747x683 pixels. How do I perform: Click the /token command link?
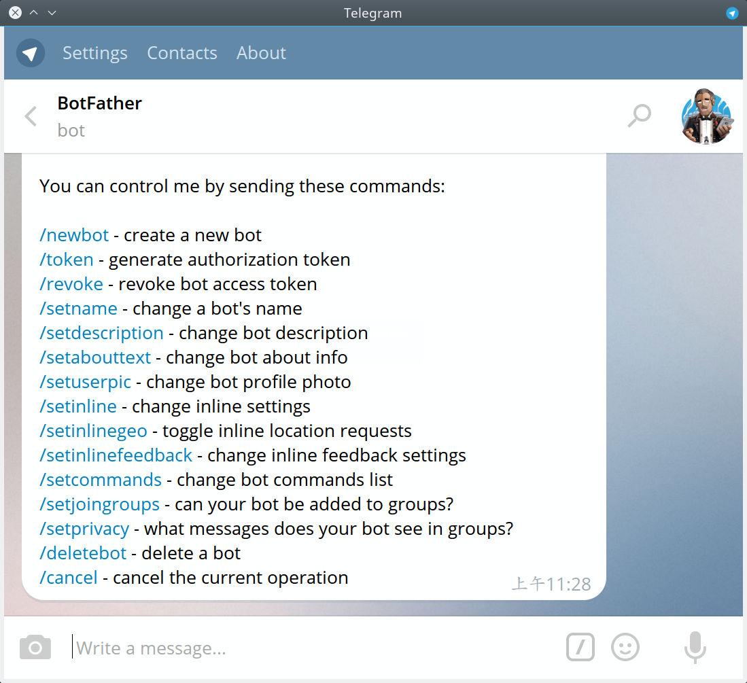coord(66,260)
